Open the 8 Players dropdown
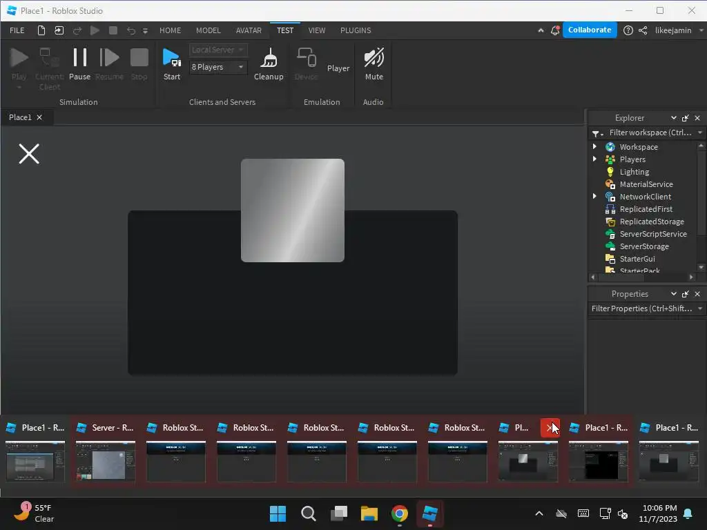 [x=218, y=67]
